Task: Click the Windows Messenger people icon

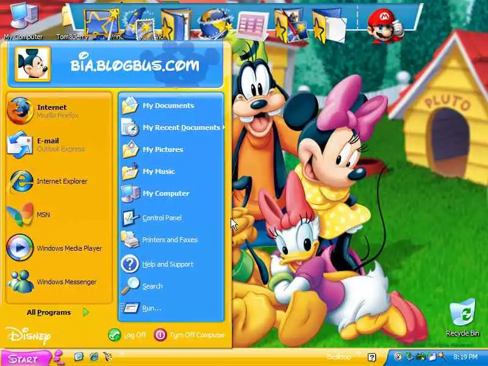Action: click(x=21, y=282)
